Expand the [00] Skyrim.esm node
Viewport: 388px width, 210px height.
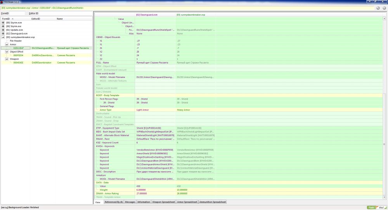tap(3, 23)
